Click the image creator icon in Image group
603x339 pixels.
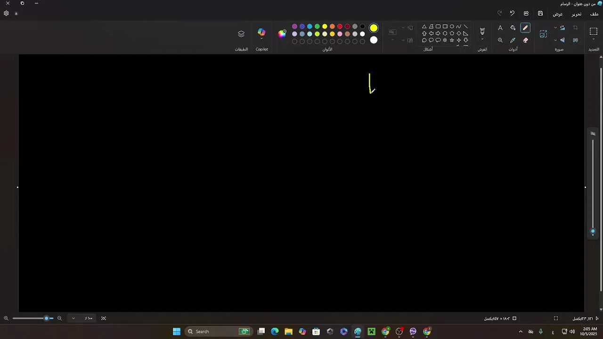coord(543,34)
